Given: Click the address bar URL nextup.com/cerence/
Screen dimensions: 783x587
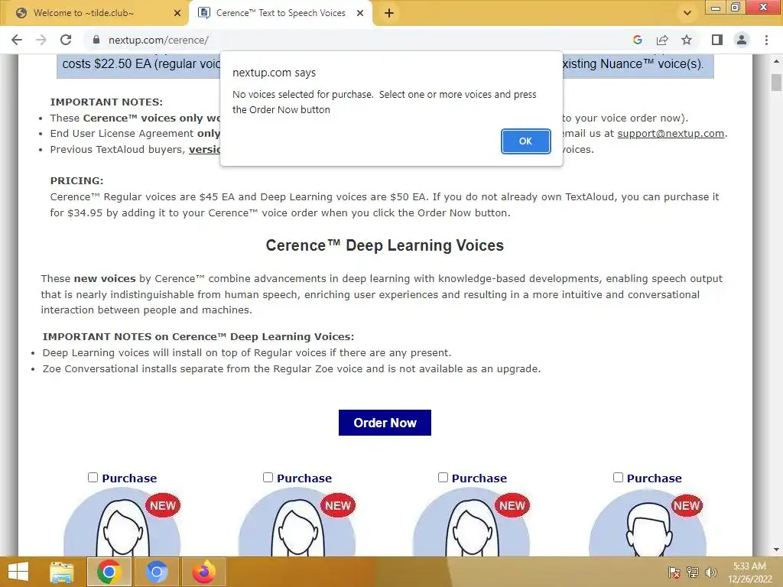Looking at the screenshot, I should (158, 40).
